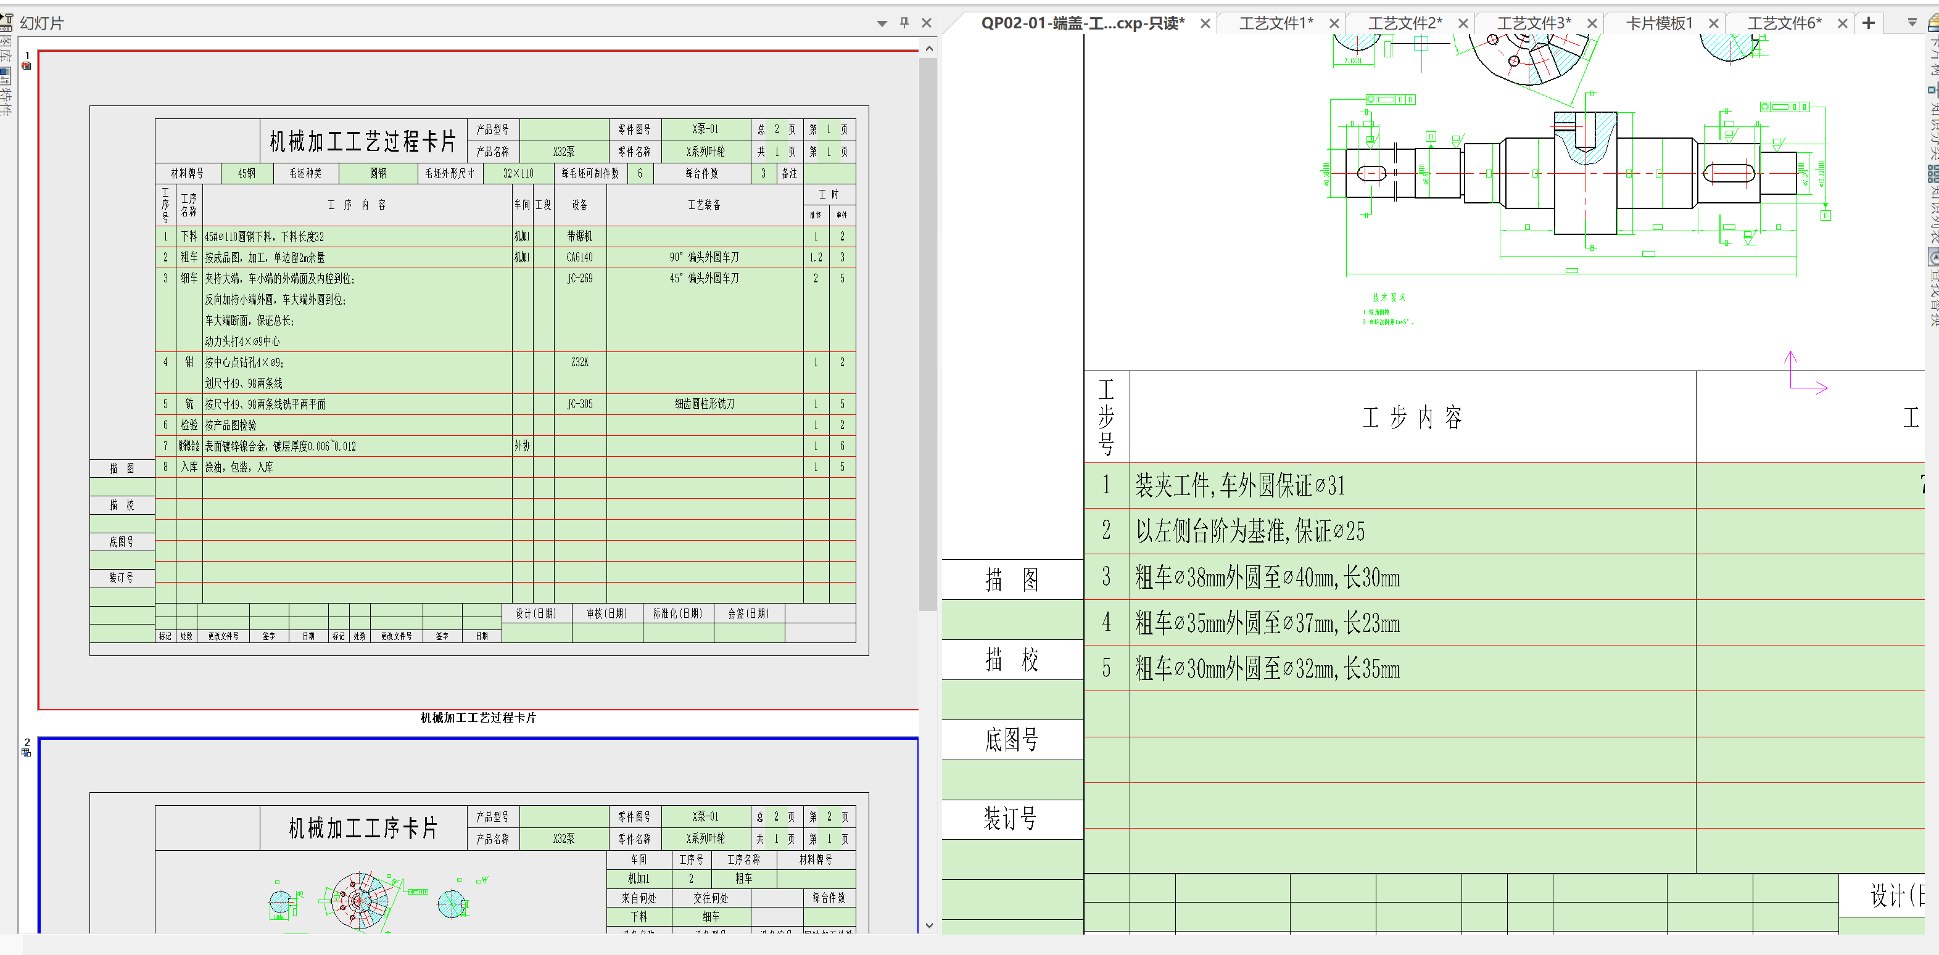This screenshot has width=1939, height=955.
Task: Click step number 3 in 工步号 column
Action: pos(1107,578)
